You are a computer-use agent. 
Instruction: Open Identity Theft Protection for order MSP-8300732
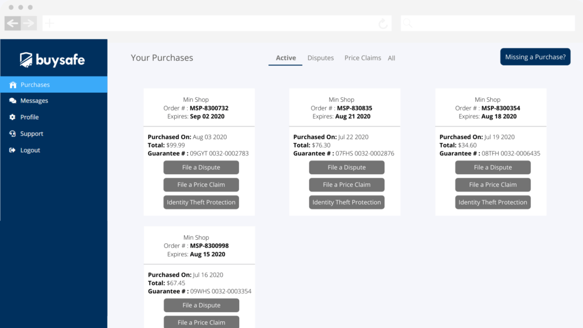pos(201,202)
